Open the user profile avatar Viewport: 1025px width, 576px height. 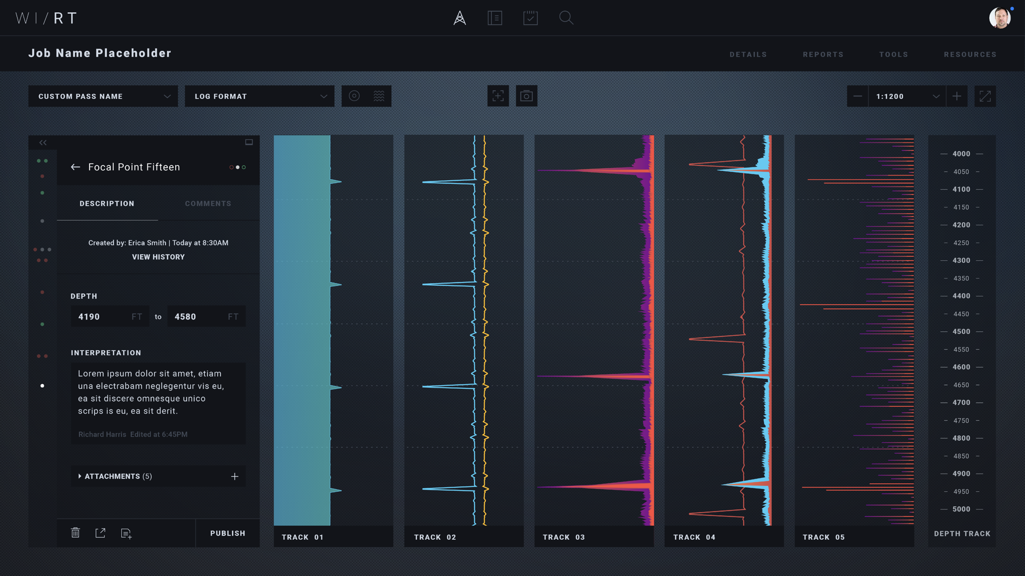[1000, 18]
